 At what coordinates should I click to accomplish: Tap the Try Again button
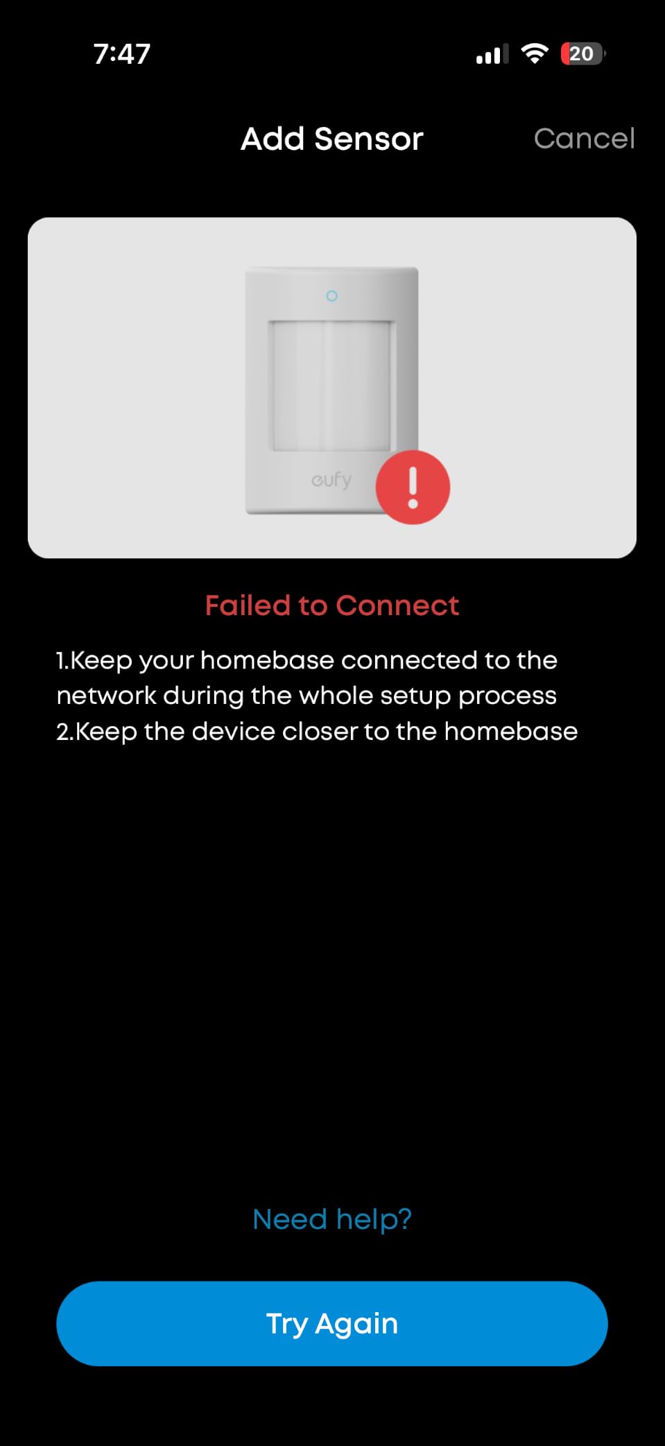pos(331,1323)
